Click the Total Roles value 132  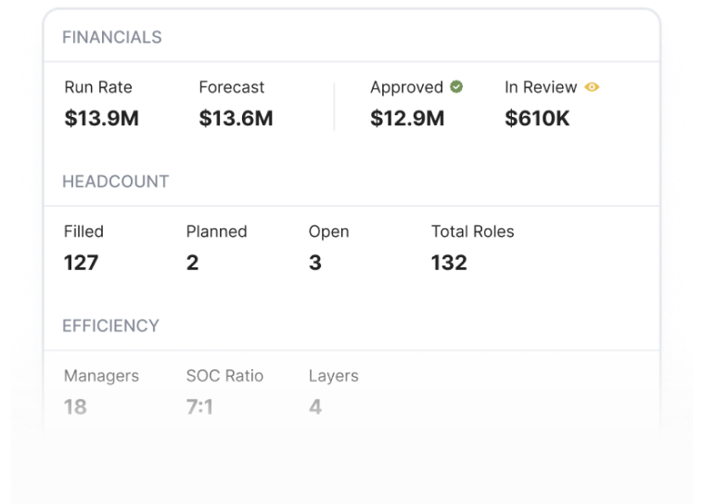[449, 263]
